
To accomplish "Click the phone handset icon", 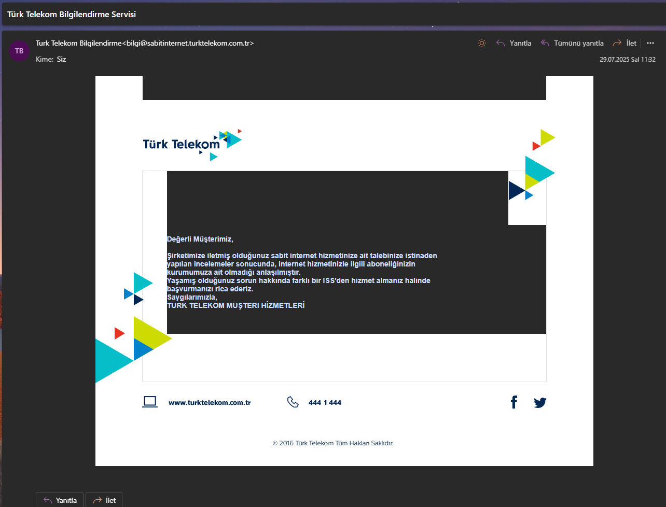I will coord(293,402).
